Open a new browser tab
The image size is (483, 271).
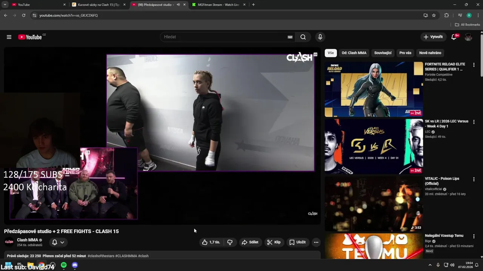point(253,5)
